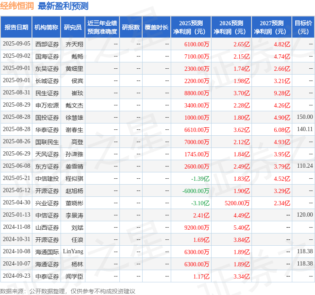Click the date 2025-08-29

16,105
